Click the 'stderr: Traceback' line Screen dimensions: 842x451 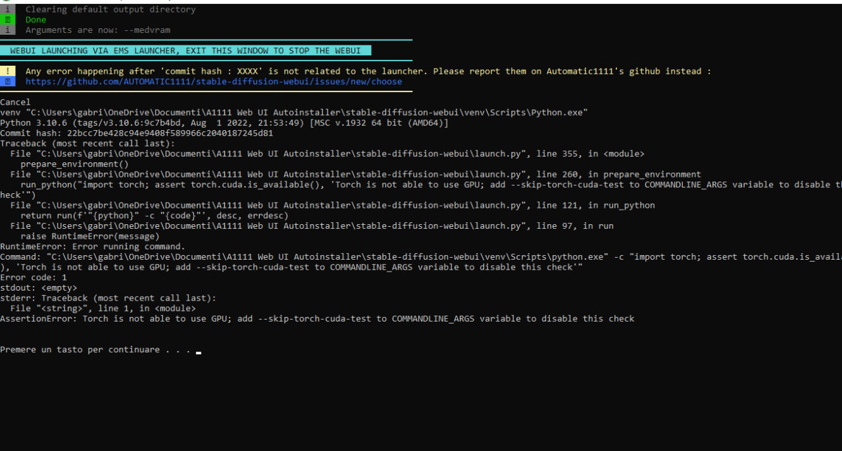pos(108,298)
